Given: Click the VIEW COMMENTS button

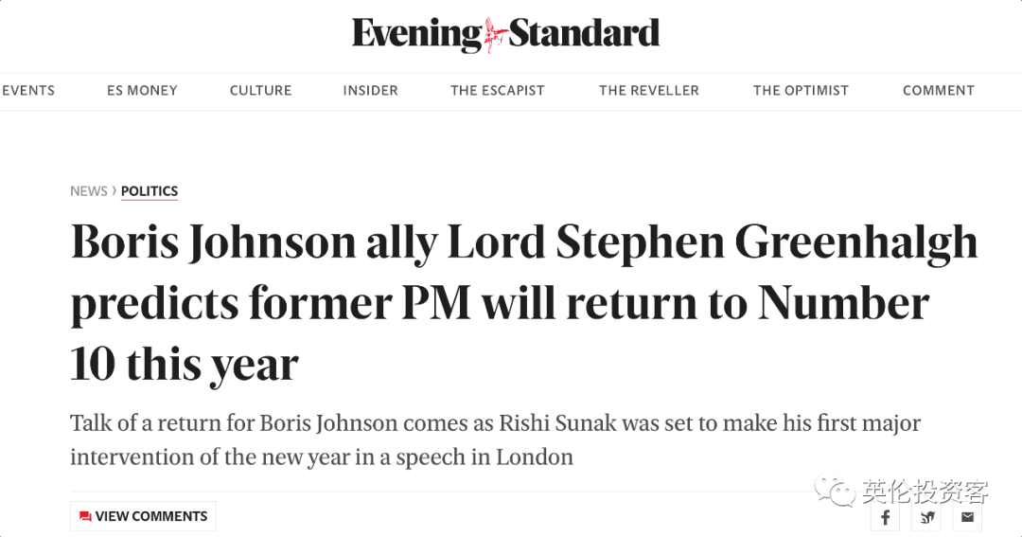Looking at the screenshot, I should [x=144, y=516].
